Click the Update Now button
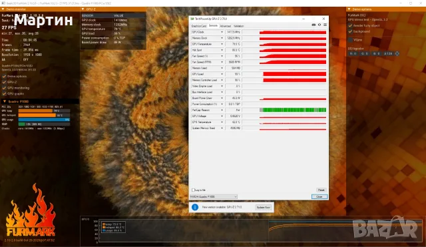Viewport: 426px width, 247px height. point(264,207)
